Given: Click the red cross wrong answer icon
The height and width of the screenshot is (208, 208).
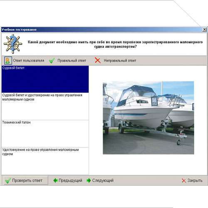Looking at the screenshot, I should click(x=98, y=60).
